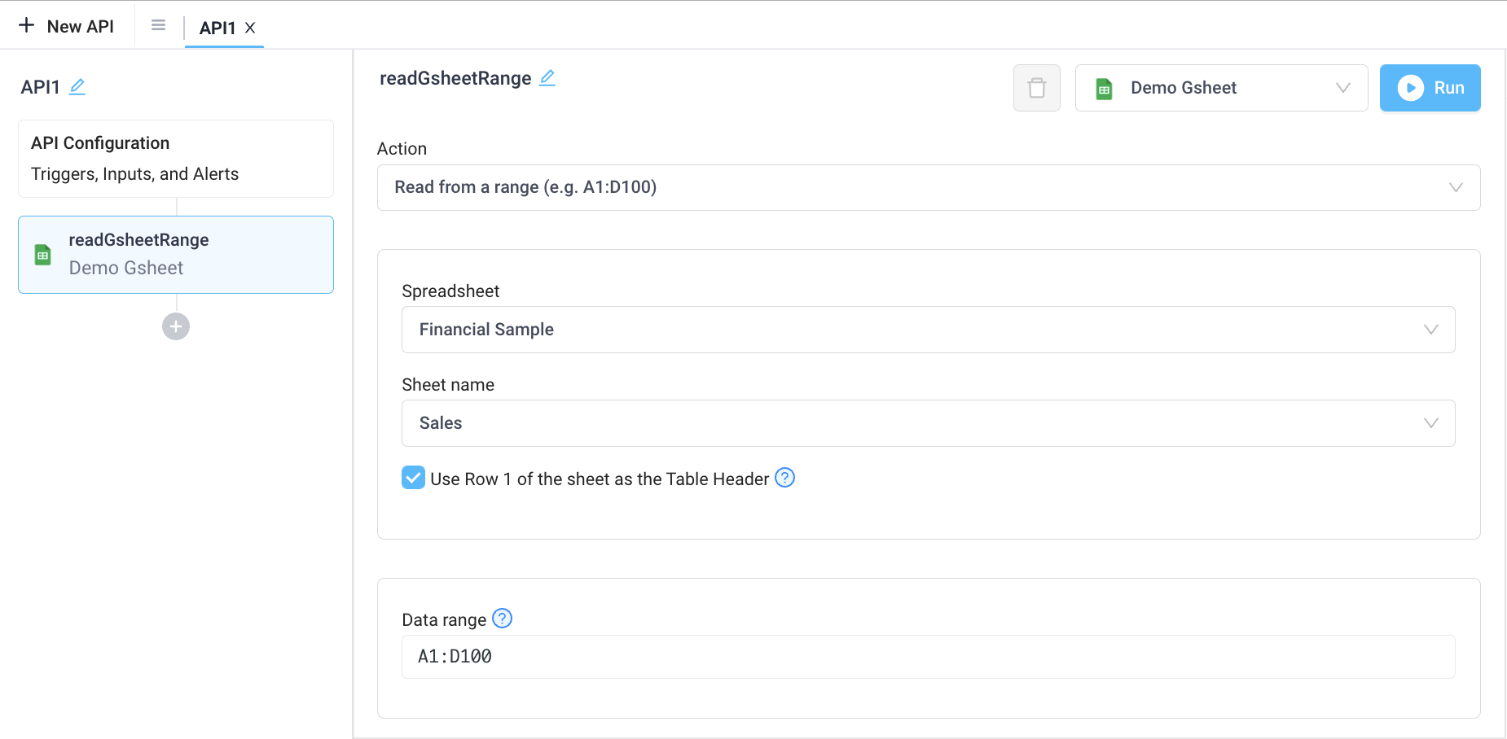Run the readGsheetRange action

pos(1430,88)
